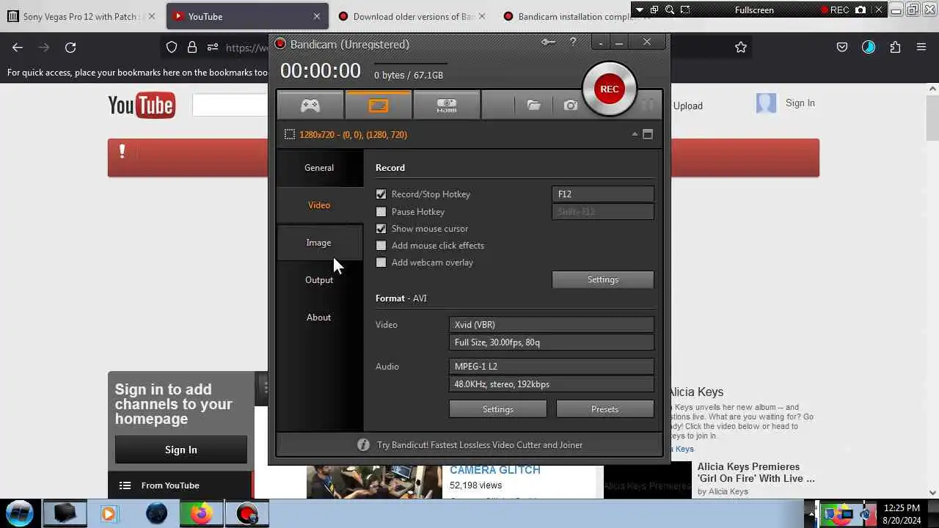Open the CAMERA GLITCH video link
939x528 pixels.
pos(495,470)
